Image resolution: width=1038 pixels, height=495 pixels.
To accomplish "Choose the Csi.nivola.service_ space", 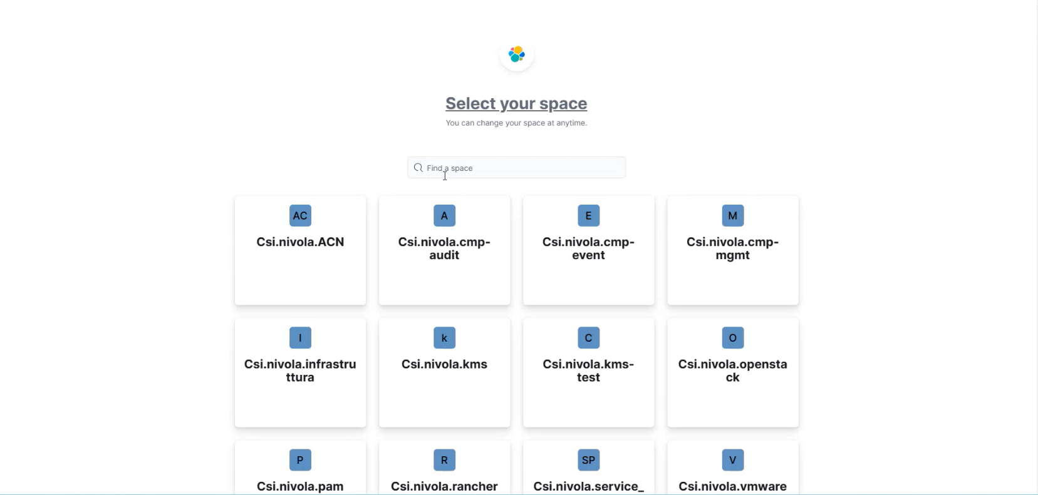I will coord(588,467).
